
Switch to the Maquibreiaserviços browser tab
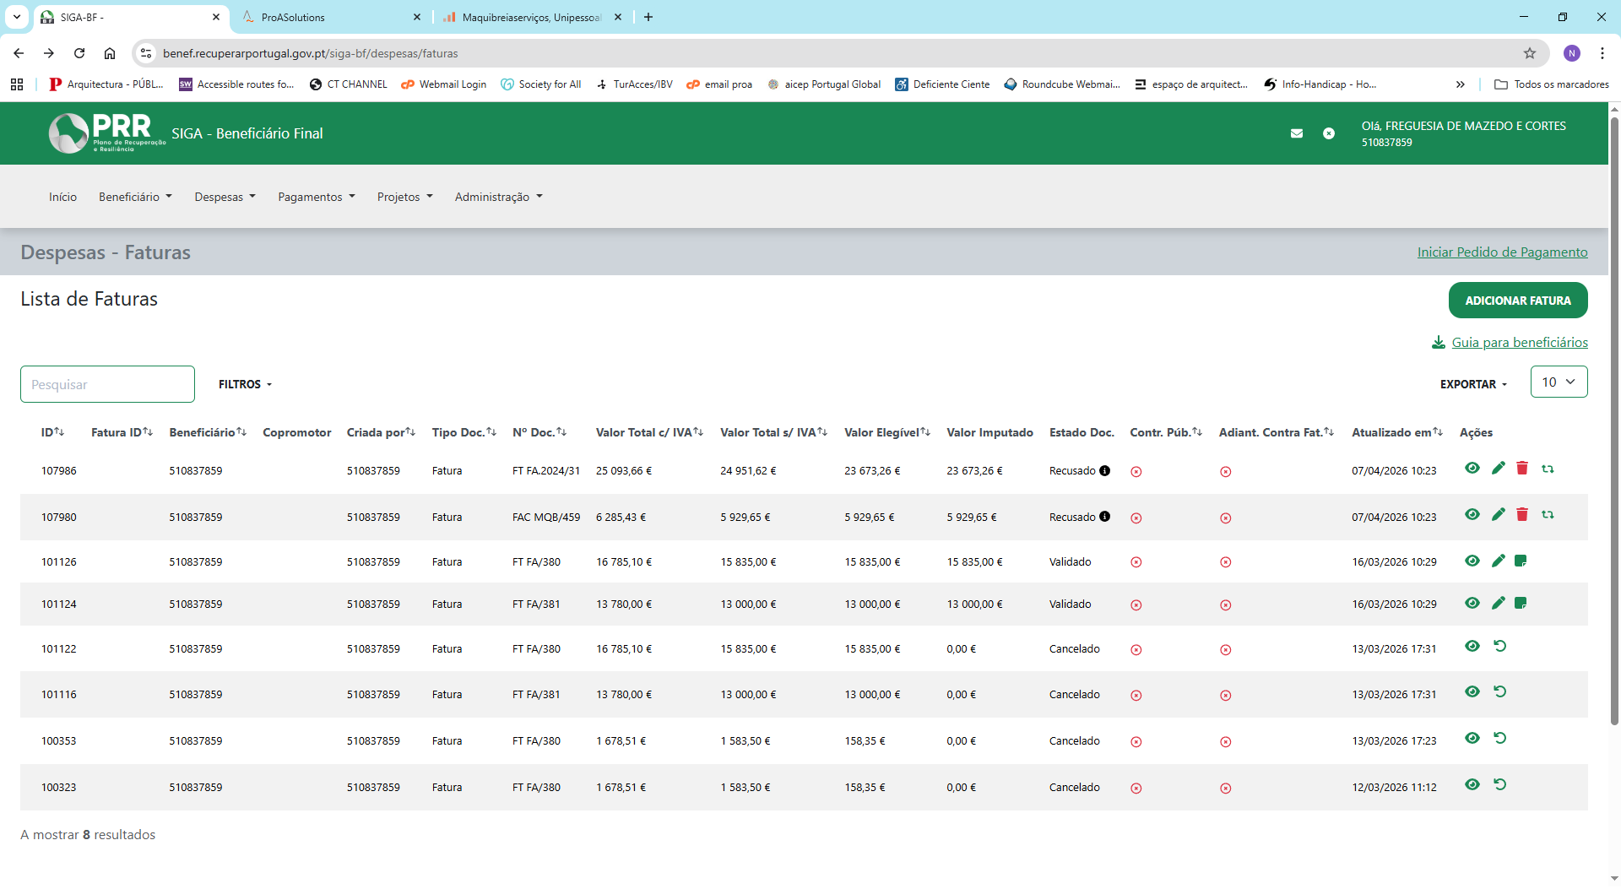532,17
